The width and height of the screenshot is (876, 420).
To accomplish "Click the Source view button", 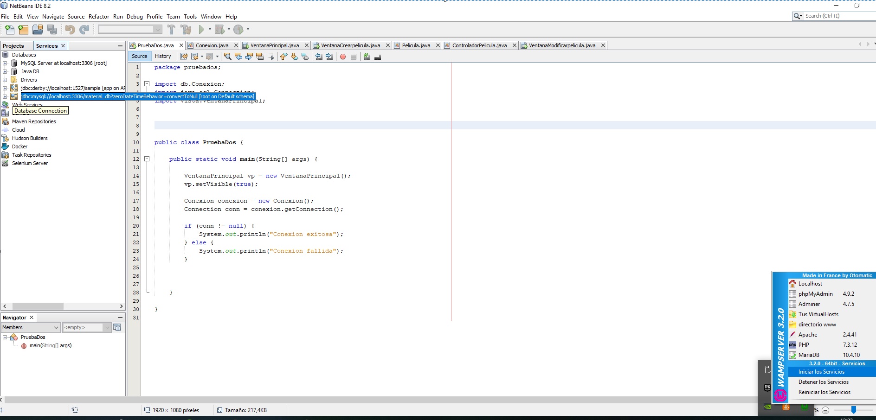I will point(139,56).
